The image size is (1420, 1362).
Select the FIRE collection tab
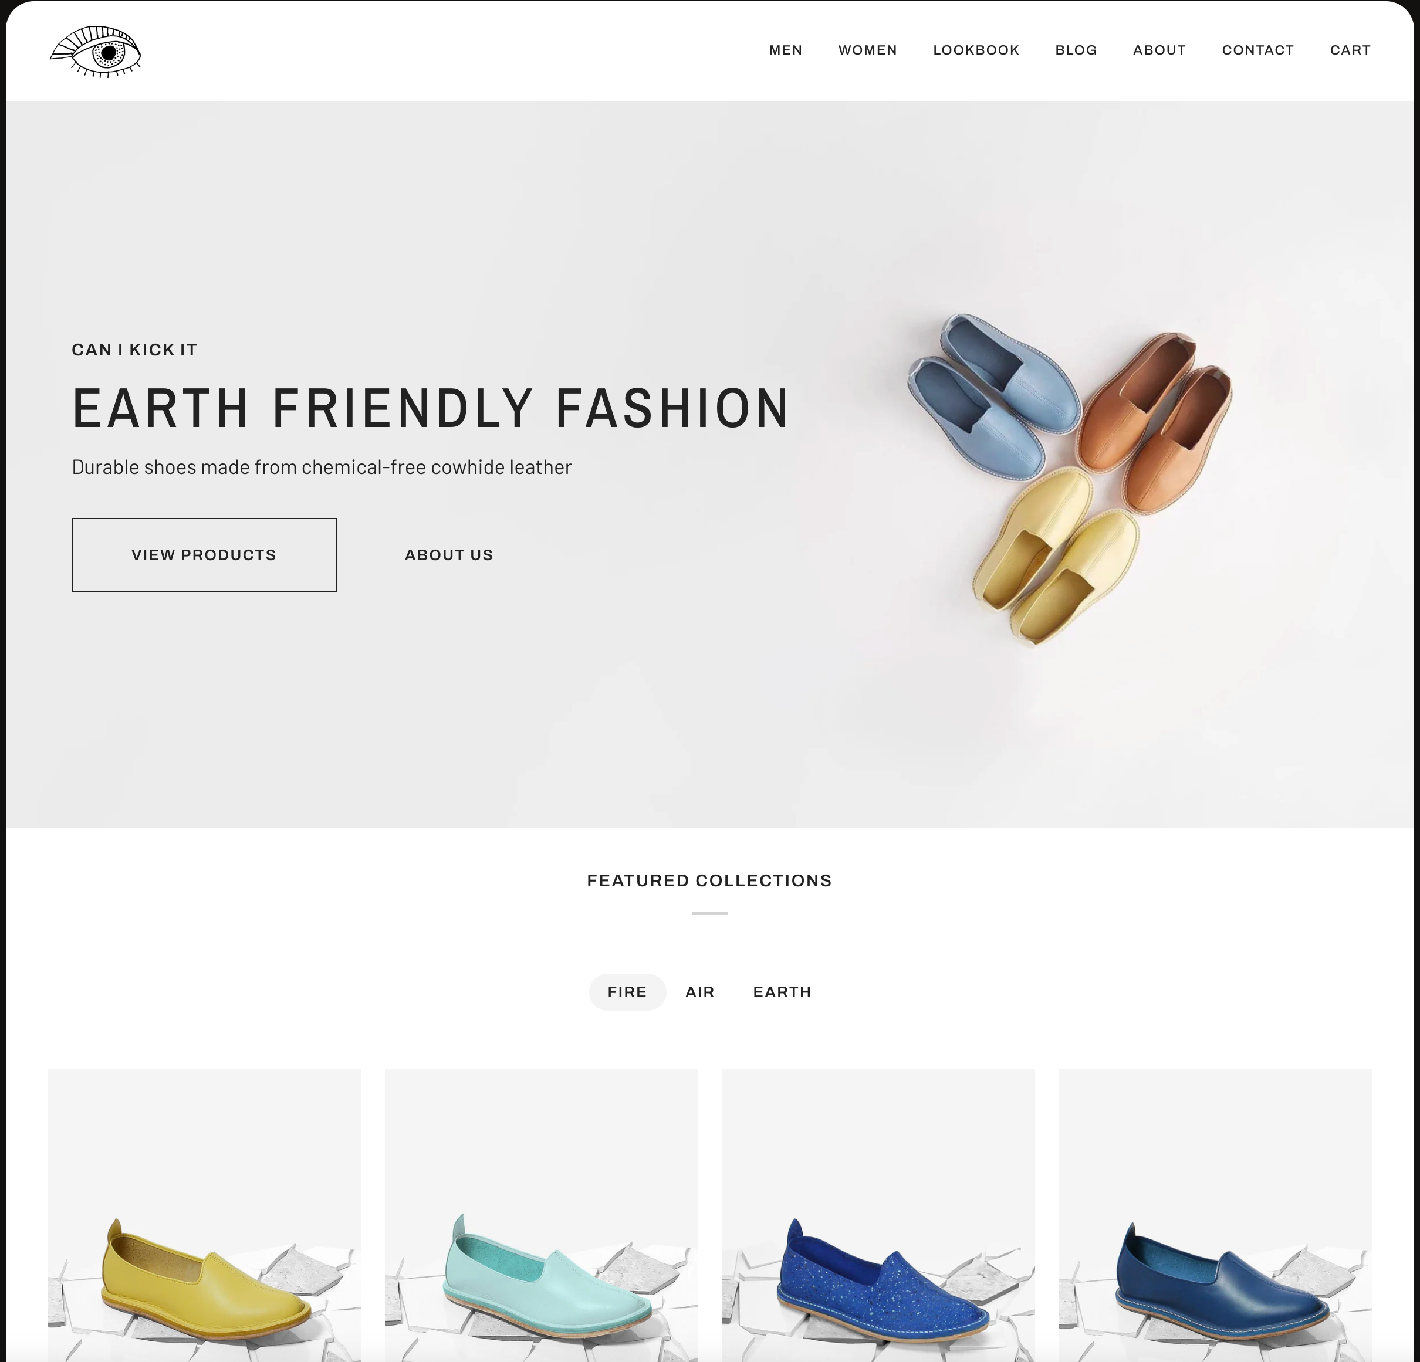(627, 992)
